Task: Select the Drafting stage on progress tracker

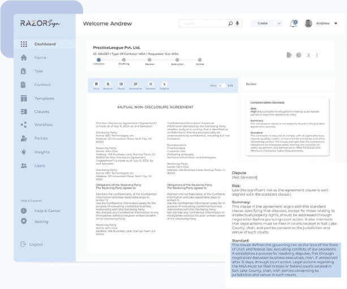Action: tap(123, 59)
